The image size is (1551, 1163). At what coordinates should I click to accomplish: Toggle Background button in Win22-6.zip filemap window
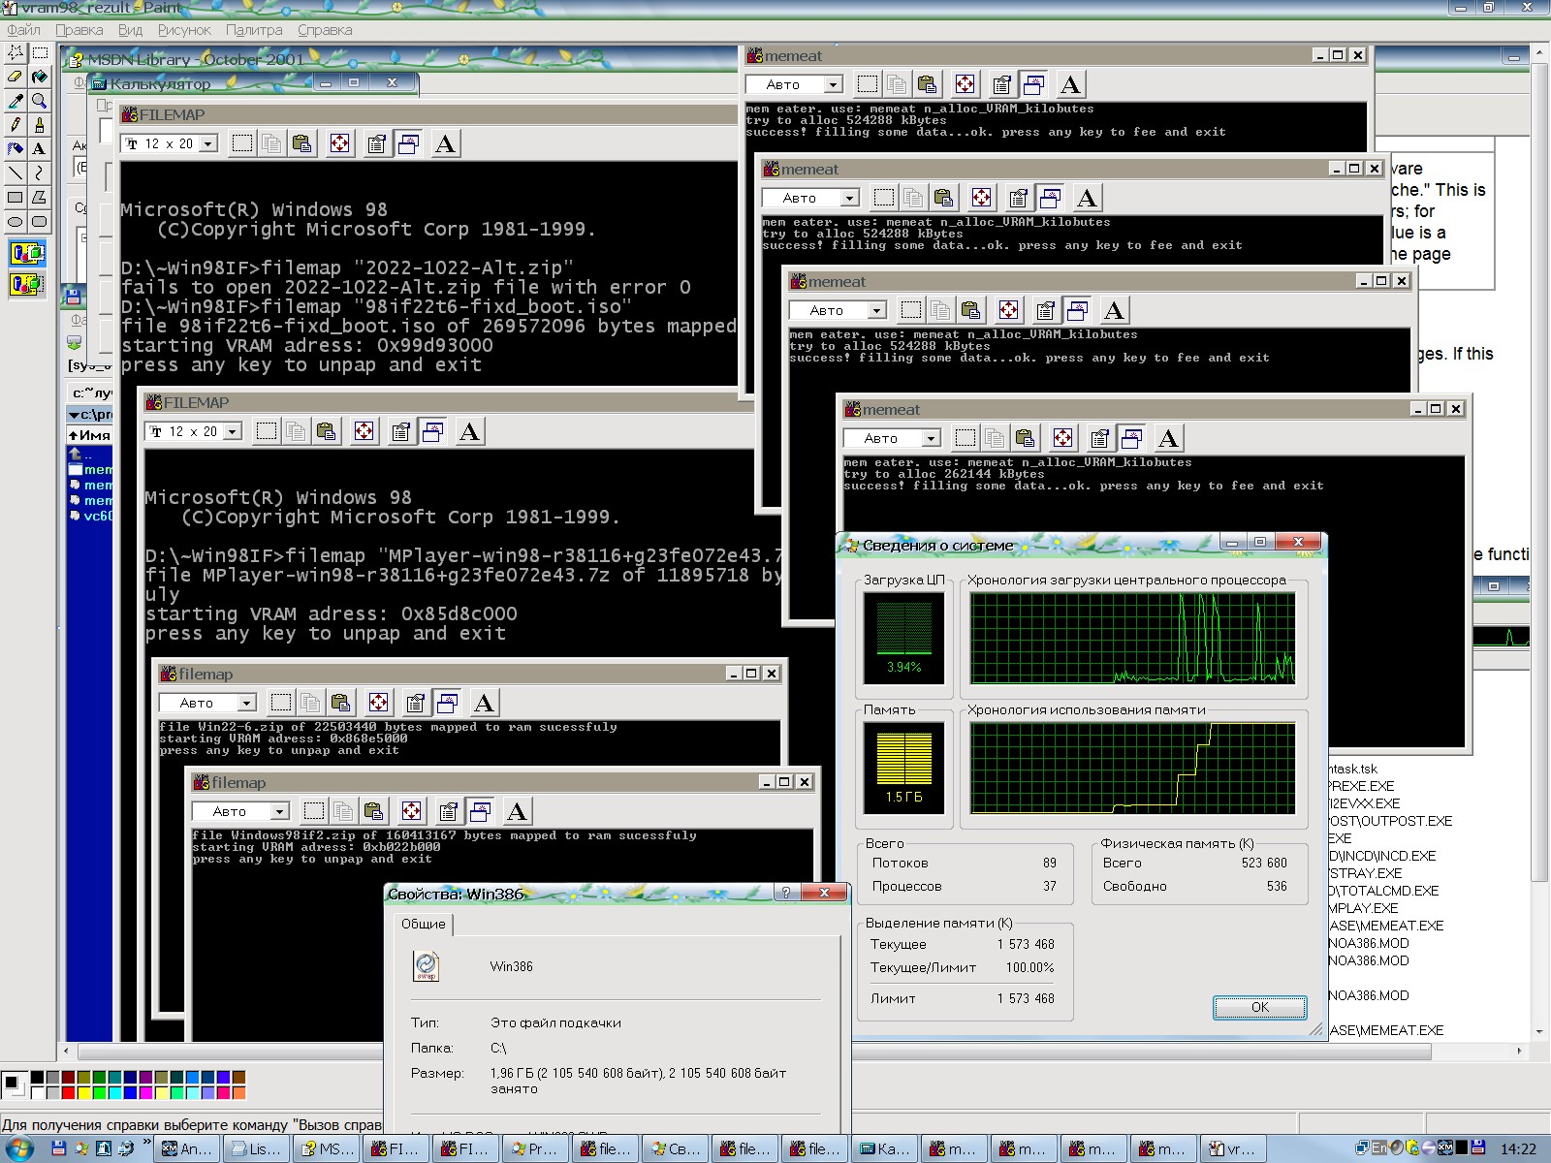(x=447, y=703)
